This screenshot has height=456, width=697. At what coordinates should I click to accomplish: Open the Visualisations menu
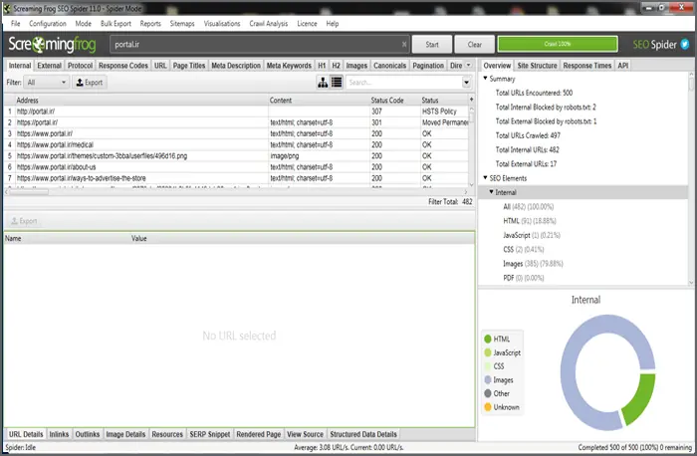222,24
